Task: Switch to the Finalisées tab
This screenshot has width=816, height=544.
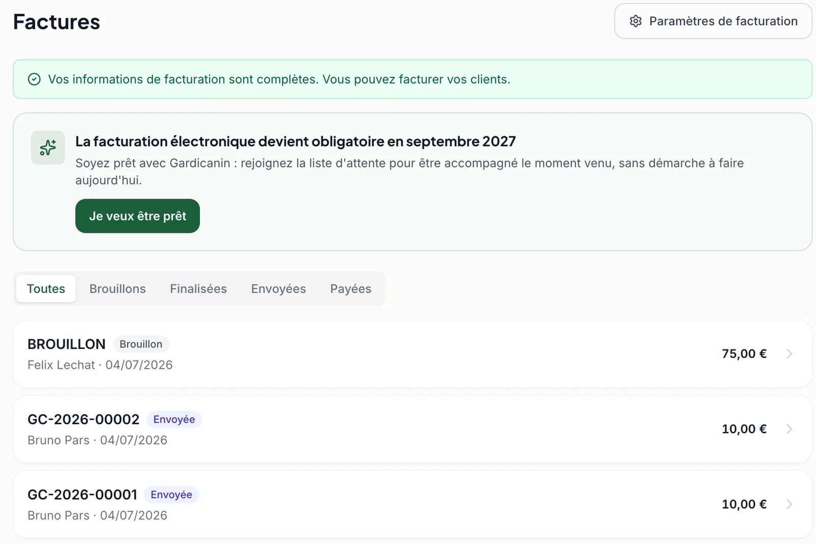Action: pyautogui.click(x=198, y=289)
